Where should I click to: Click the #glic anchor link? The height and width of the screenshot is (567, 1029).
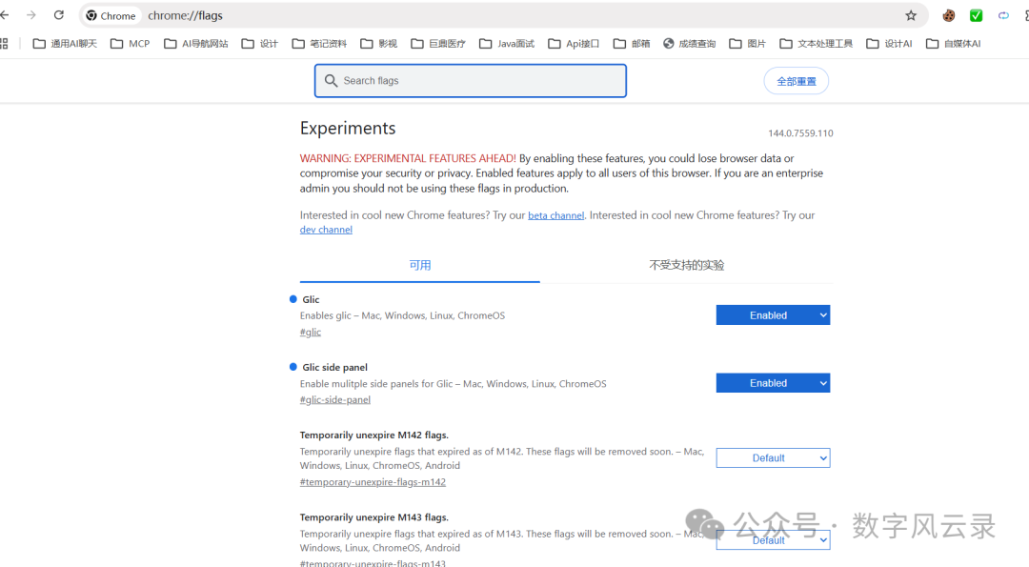[311, 332]
